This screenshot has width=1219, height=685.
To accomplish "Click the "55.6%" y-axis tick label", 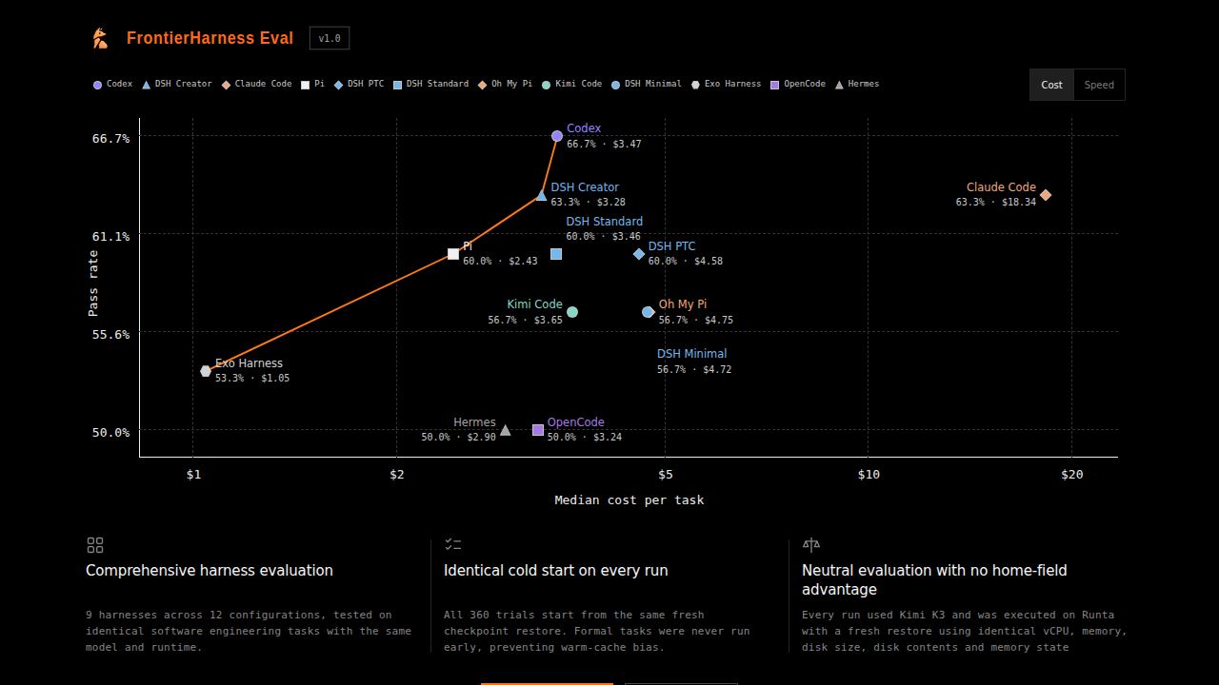I will click(x=110, y=334).
